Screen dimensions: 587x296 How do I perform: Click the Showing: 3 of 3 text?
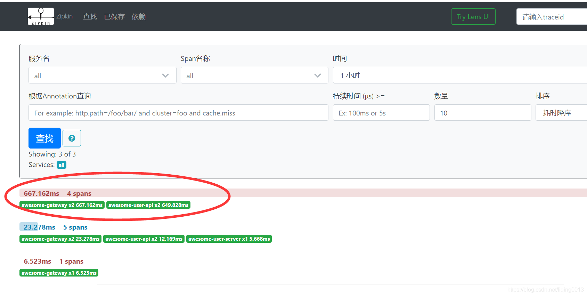point(52,154)
